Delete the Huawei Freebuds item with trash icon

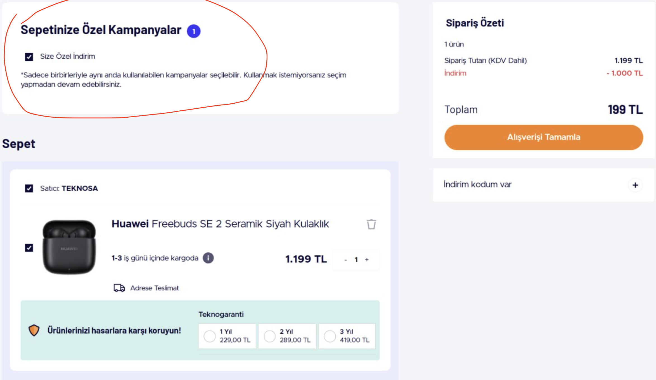tap(371, 224)
